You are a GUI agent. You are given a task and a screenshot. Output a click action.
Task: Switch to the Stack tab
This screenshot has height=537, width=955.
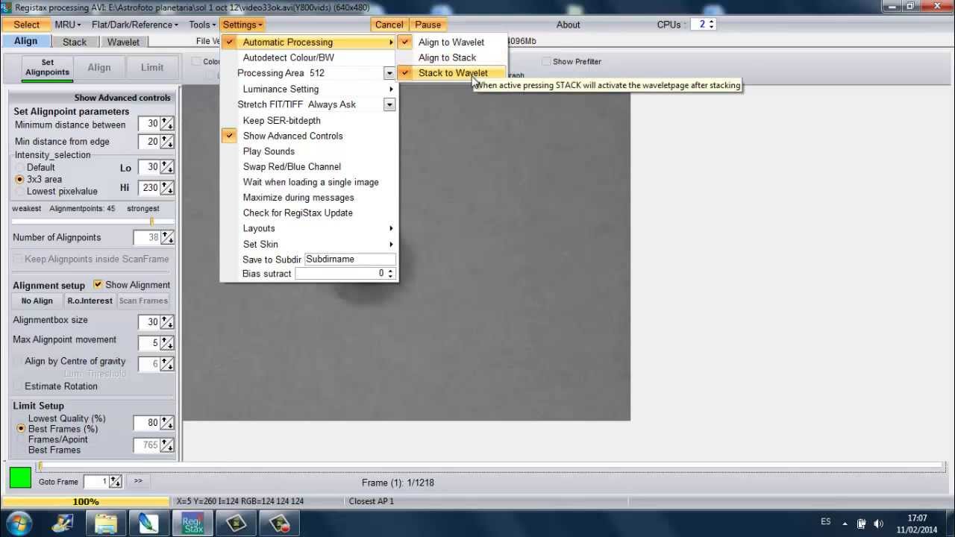click(x=75, y=42)
